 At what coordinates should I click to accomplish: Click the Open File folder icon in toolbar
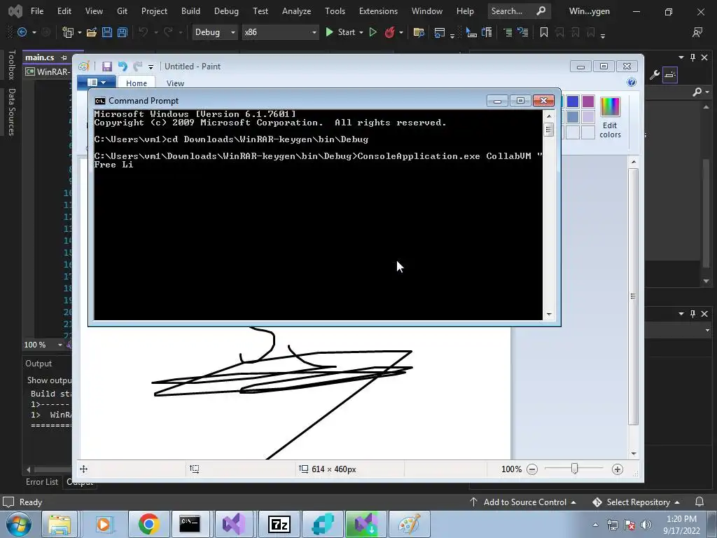click(x=92, y=32)
